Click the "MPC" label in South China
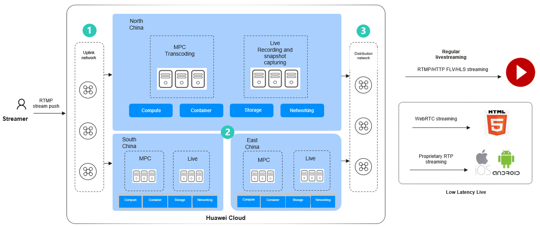 click(x=145, y=159)
